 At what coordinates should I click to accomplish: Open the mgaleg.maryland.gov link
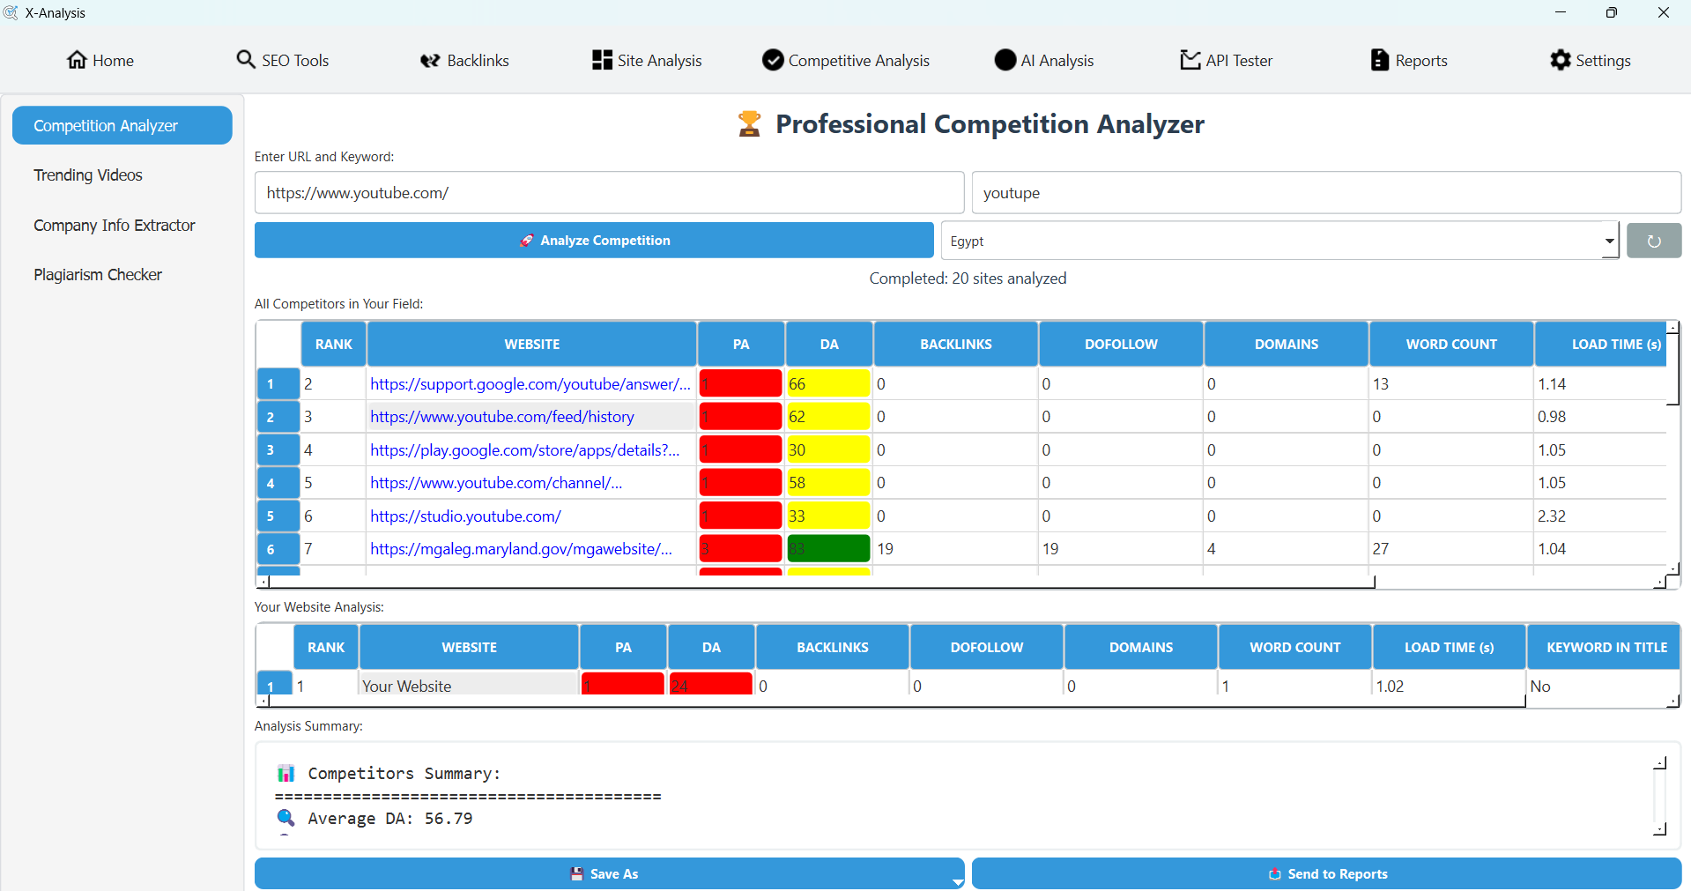click(x=521, y=549)
